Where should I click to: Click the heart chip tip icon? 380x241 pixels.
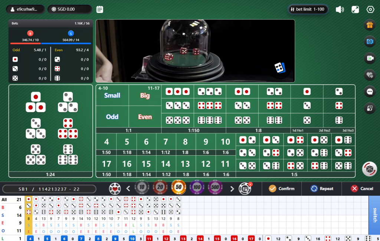pos(115,189)
